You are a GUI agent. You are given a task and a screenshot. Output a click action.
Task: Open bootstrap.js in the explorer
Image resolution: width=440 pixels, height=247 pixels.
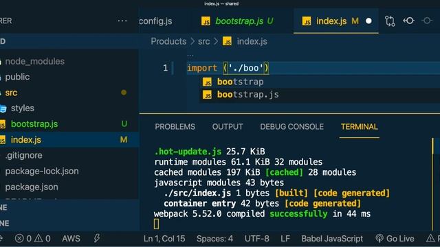coord(34,124)
